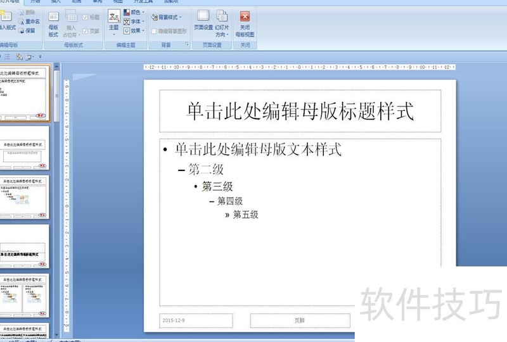This screenshot has width=507, height=342.
Task: Open the Slide Orientation (幻灯片方向) dropdown
Action: 222,23
